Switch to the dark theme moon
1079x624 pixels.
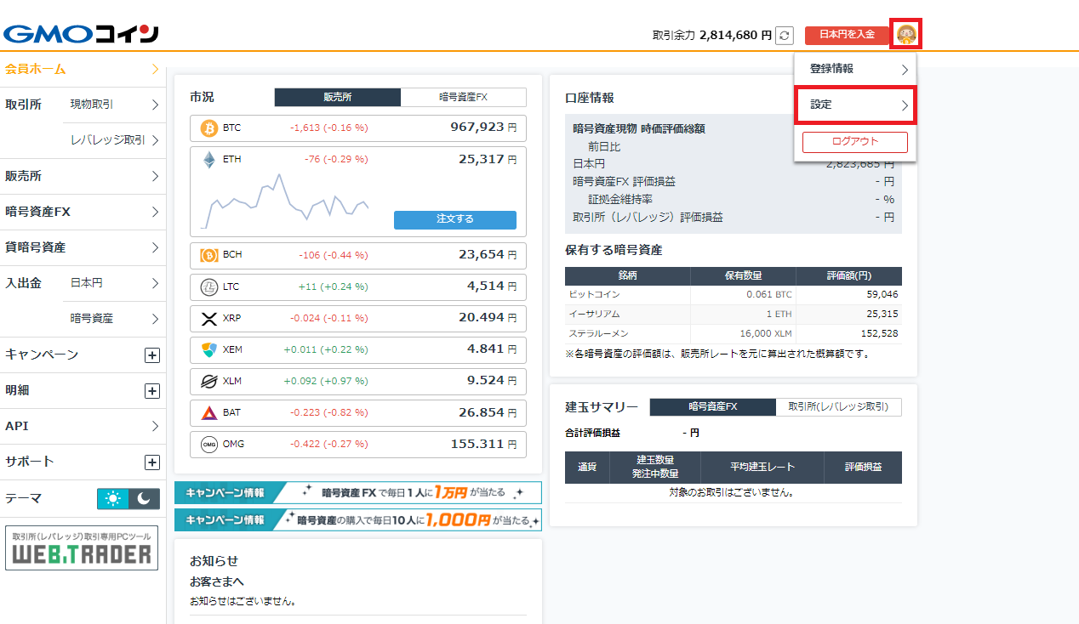coord(144,499)
